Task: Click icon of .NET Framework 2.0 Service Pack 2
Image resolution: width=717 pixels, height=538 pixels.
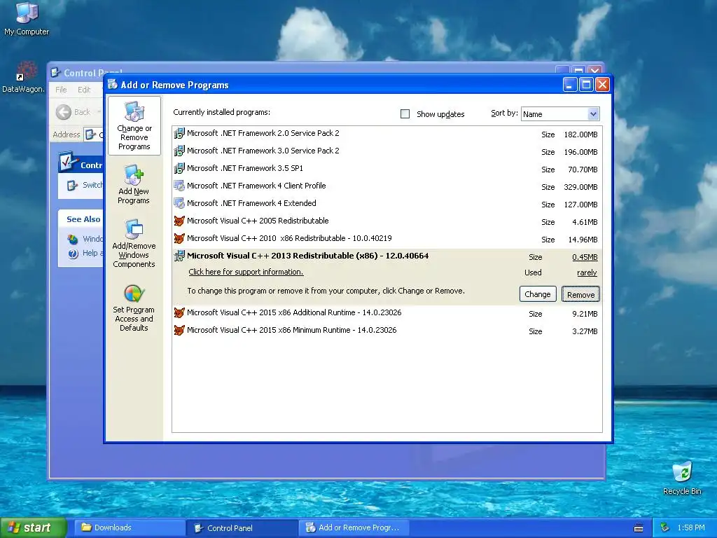Action: (179, 134)
